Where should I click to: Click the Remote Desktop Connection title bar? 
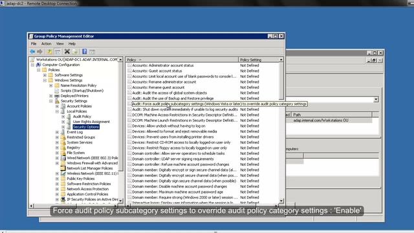pos(207,3)
